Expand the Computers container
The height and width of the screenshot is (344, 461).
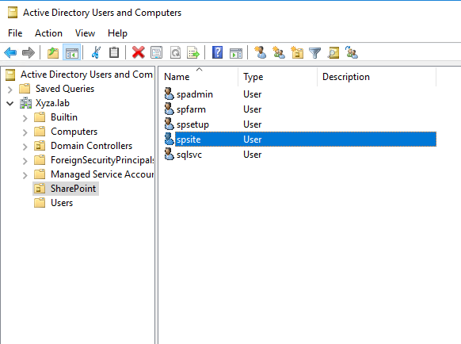25,132
